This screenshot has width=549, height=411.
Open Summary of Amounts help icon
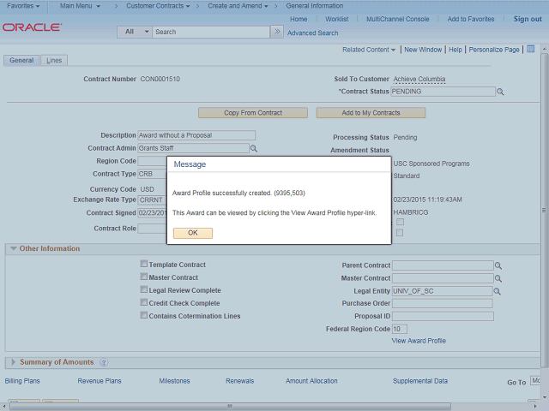tap(104, 362)
